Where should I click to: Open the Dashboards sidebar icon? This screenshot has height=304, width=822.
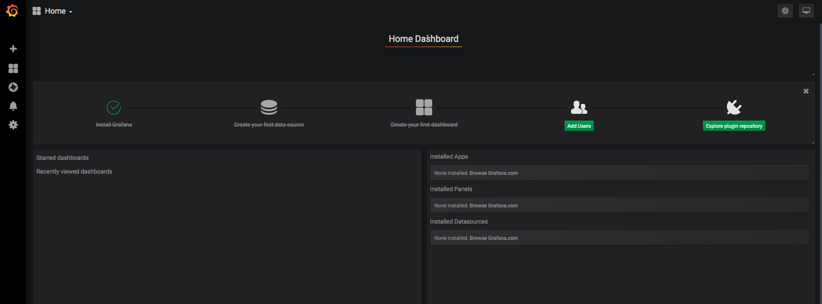[13, 68]
